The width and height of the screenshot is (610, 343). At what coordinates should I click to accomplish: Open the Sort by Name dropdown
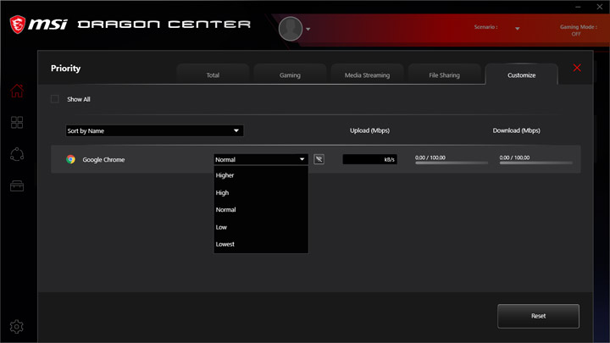click(154, 130)
